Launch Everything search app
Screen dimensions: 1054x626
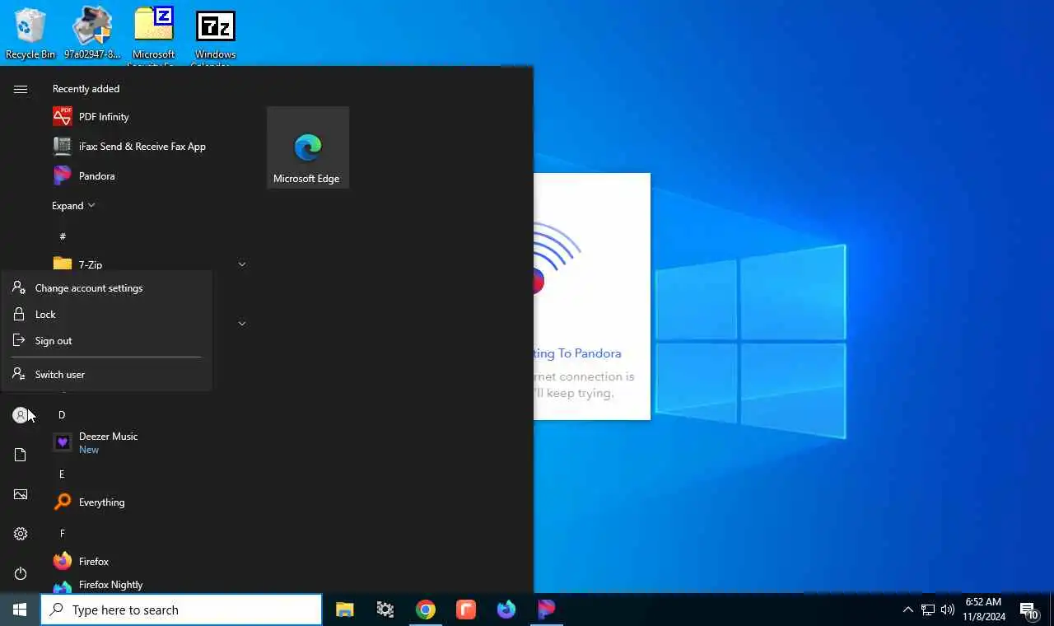coord(148,502)
